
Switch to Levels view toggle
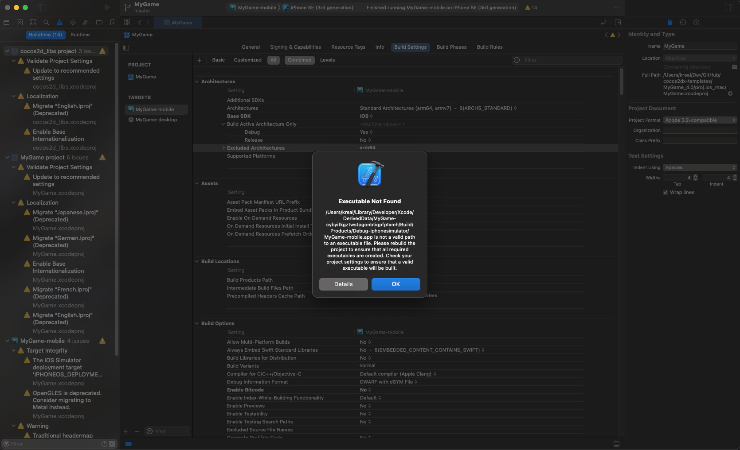pyautogui.click(x=327, y=60)
